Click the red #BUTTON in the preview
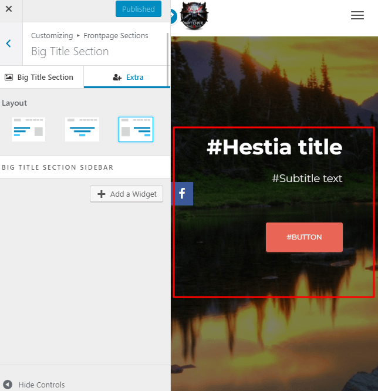 (x=304, y=237)
